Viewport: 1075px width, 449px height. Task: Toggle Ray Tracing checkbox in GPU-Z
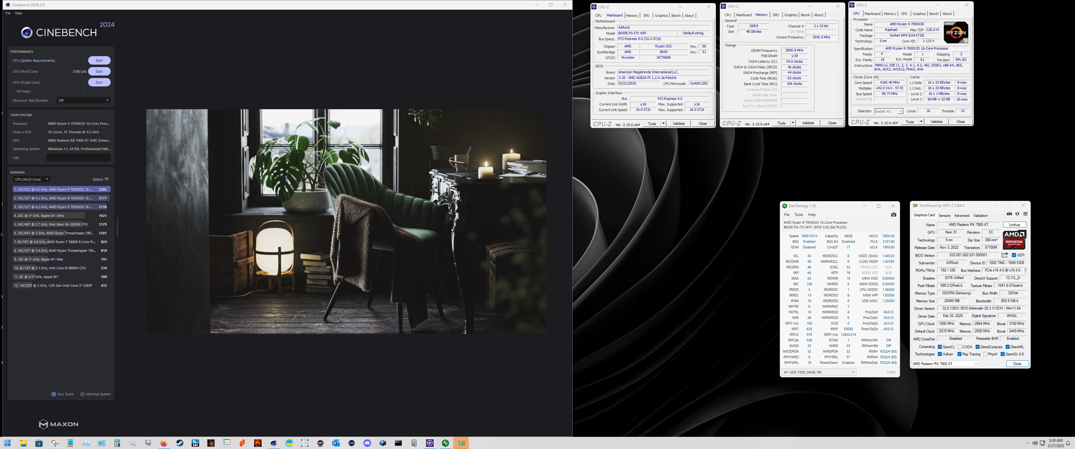tap(959, 354)
